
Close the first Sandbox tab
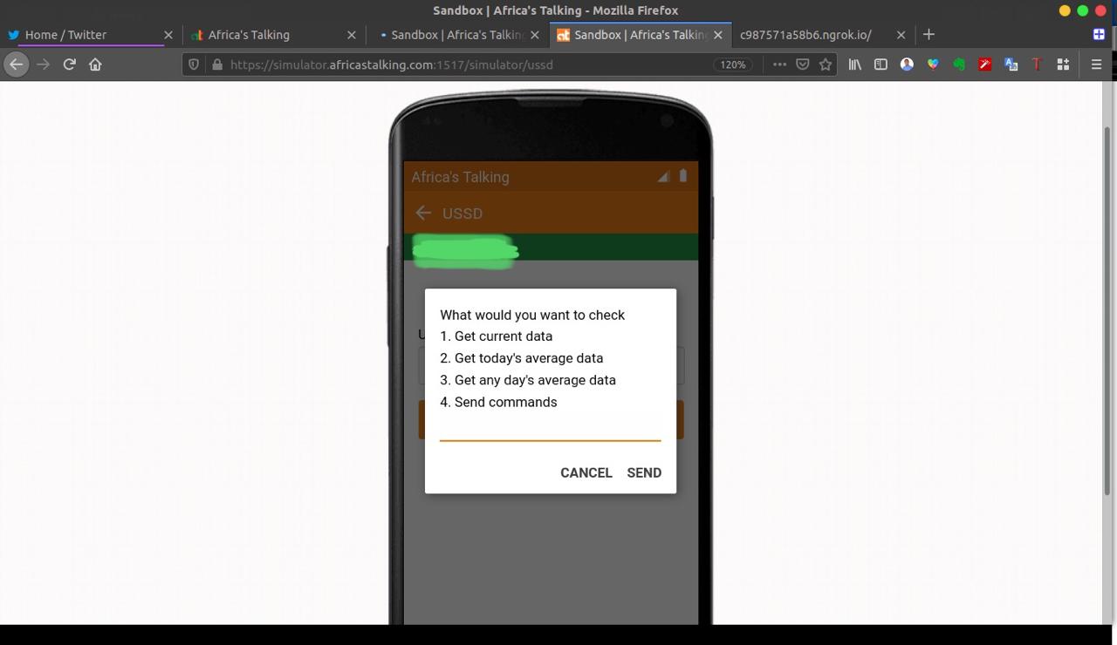coord(535,35)
